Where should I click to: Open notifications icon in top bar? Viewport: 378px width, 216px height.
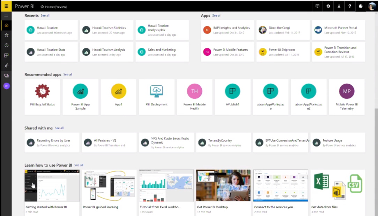coord(317,6)
